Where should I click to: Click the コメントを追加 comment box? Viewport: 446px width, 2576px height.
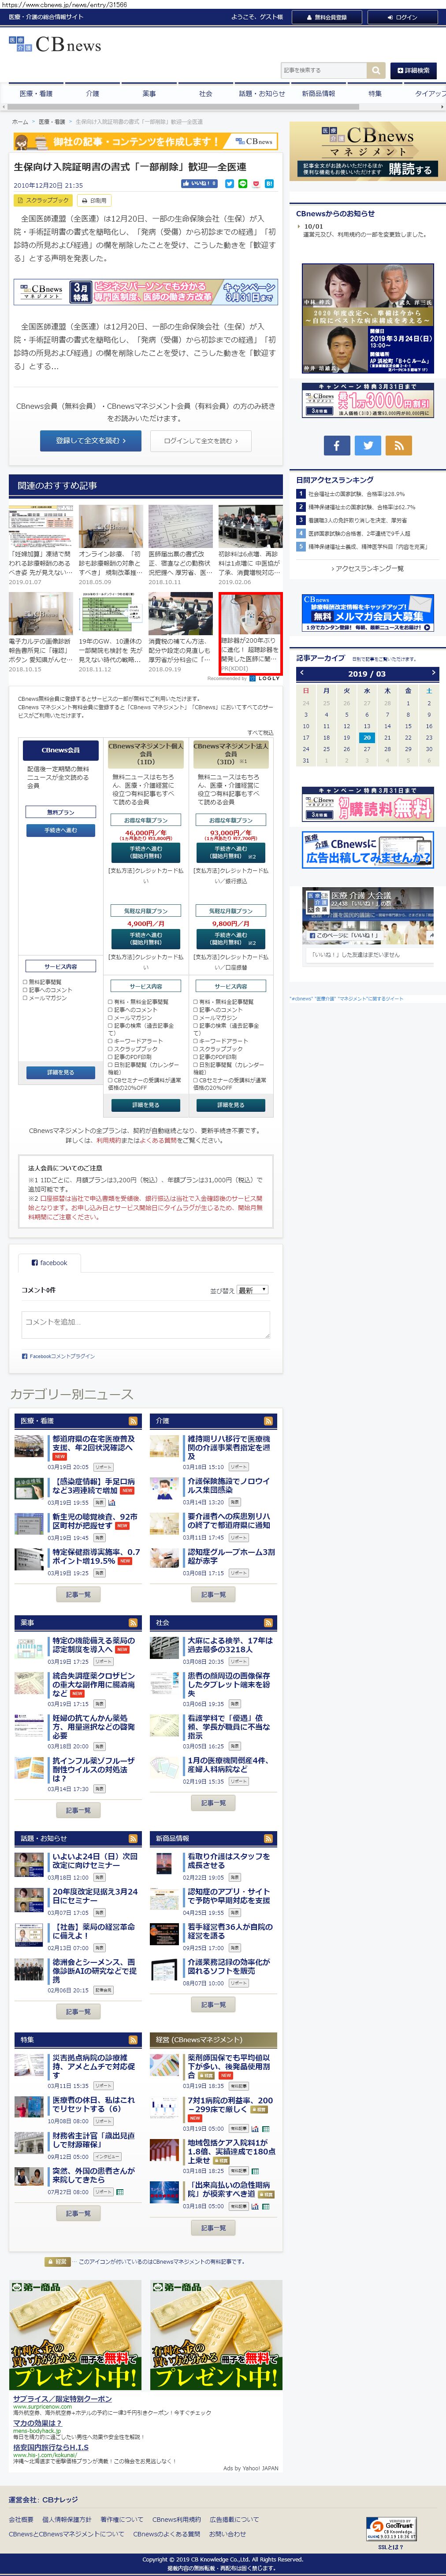145,1325
